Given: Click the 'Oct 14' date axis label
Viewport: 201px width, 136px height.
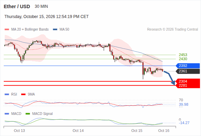Looking at the screenshot, I should click(x=78, y=131).
